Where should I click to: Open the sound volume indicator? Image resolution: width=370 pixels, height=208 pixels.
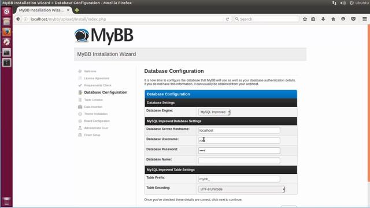tap(343, 3)
